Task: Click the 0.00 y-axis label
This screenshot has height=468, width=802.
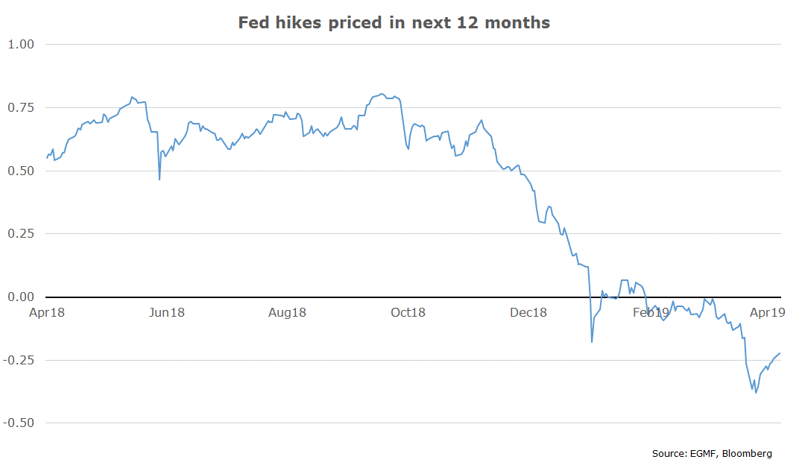Action: [x=21, y=297]
